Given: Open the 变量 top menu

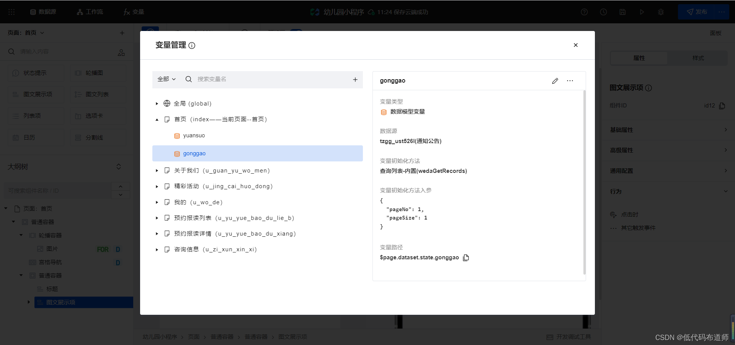Looking at the screenshot, I should (x=134, y=12).
